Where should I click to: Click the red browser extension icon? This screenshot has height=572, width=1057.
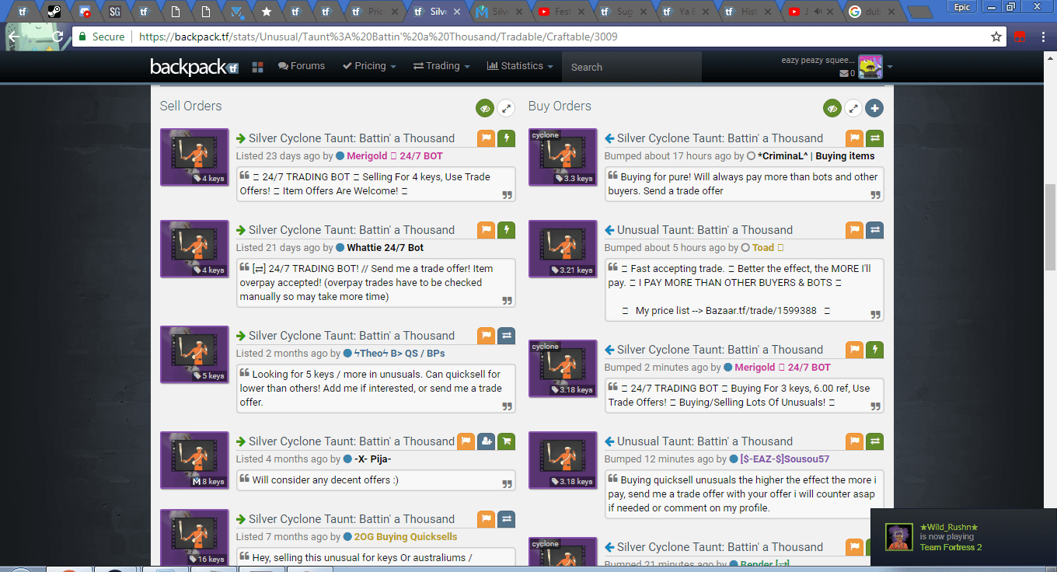[x=1020, y=37]
